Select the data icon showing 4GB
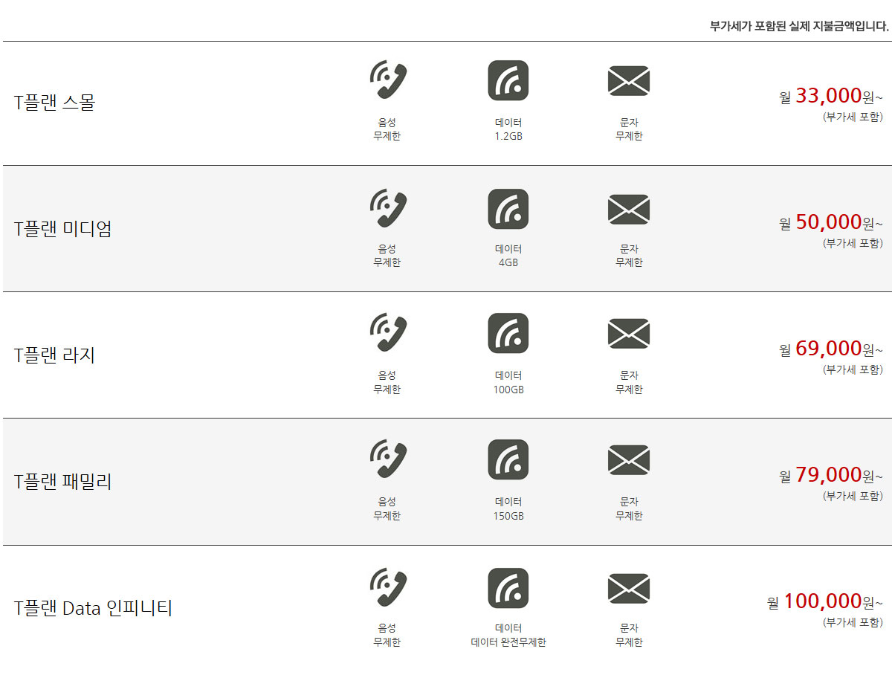The height and width of the screenshot is (675, 892). coord(508,209)
